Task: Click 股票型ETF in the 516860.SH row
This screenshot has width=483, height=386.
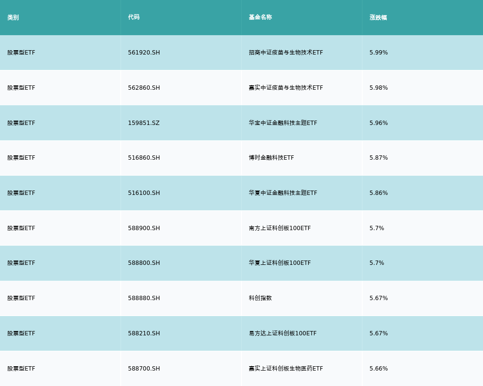Action: [21, 158]
